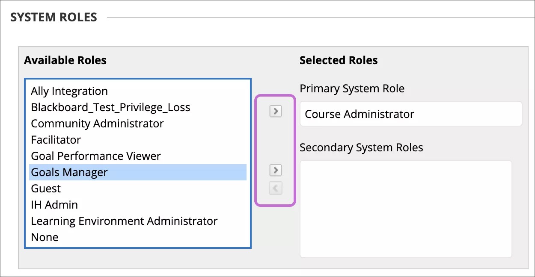535x277 pixels.
Task: Choose Guest from Available Roles
Action: tap(46, 188)
